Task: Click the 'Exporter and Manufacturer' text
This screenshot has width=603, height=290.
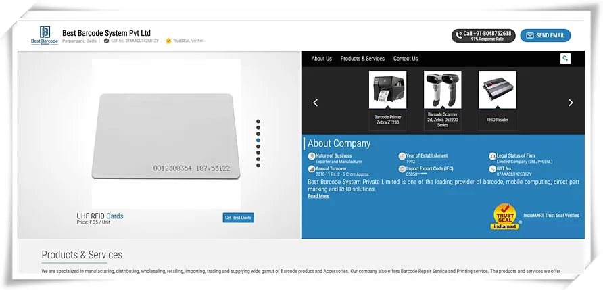Action: pos(339,162)
